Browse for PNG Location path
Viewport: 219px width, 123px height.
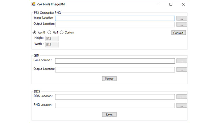tap(182, 105)
